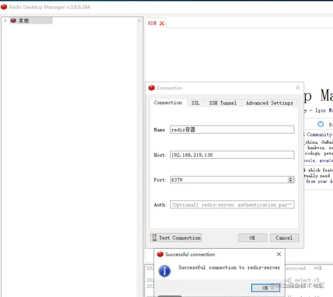Click OK in Successful connection popup
333x297 pixels.
[265, 288]
